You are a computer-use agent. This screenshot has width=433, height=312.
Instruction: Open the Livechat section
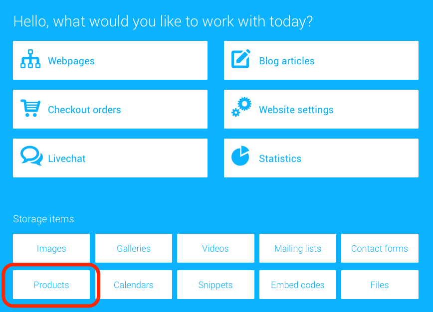pyautogui.click(x=110, y=158)
